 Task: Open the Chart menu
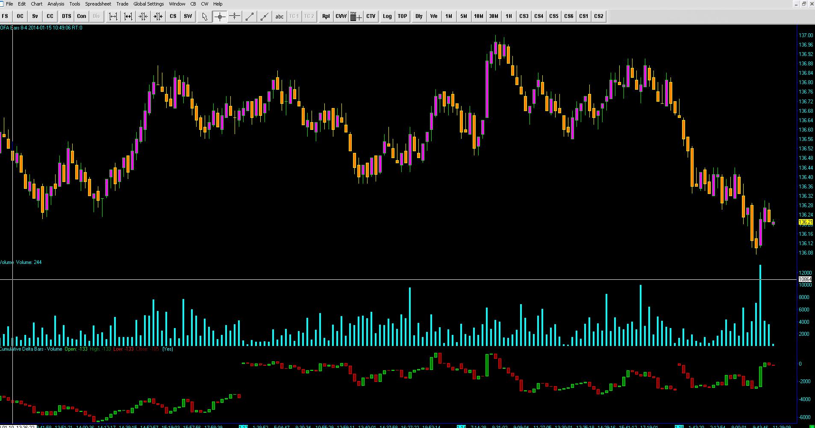coord(36,4)
